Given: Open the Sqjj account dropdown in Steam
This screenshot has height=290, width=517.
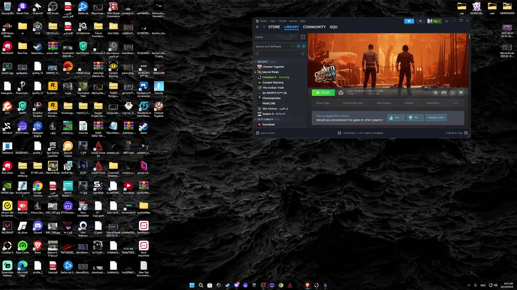Looking at the screenshot, I should [434, 21].
